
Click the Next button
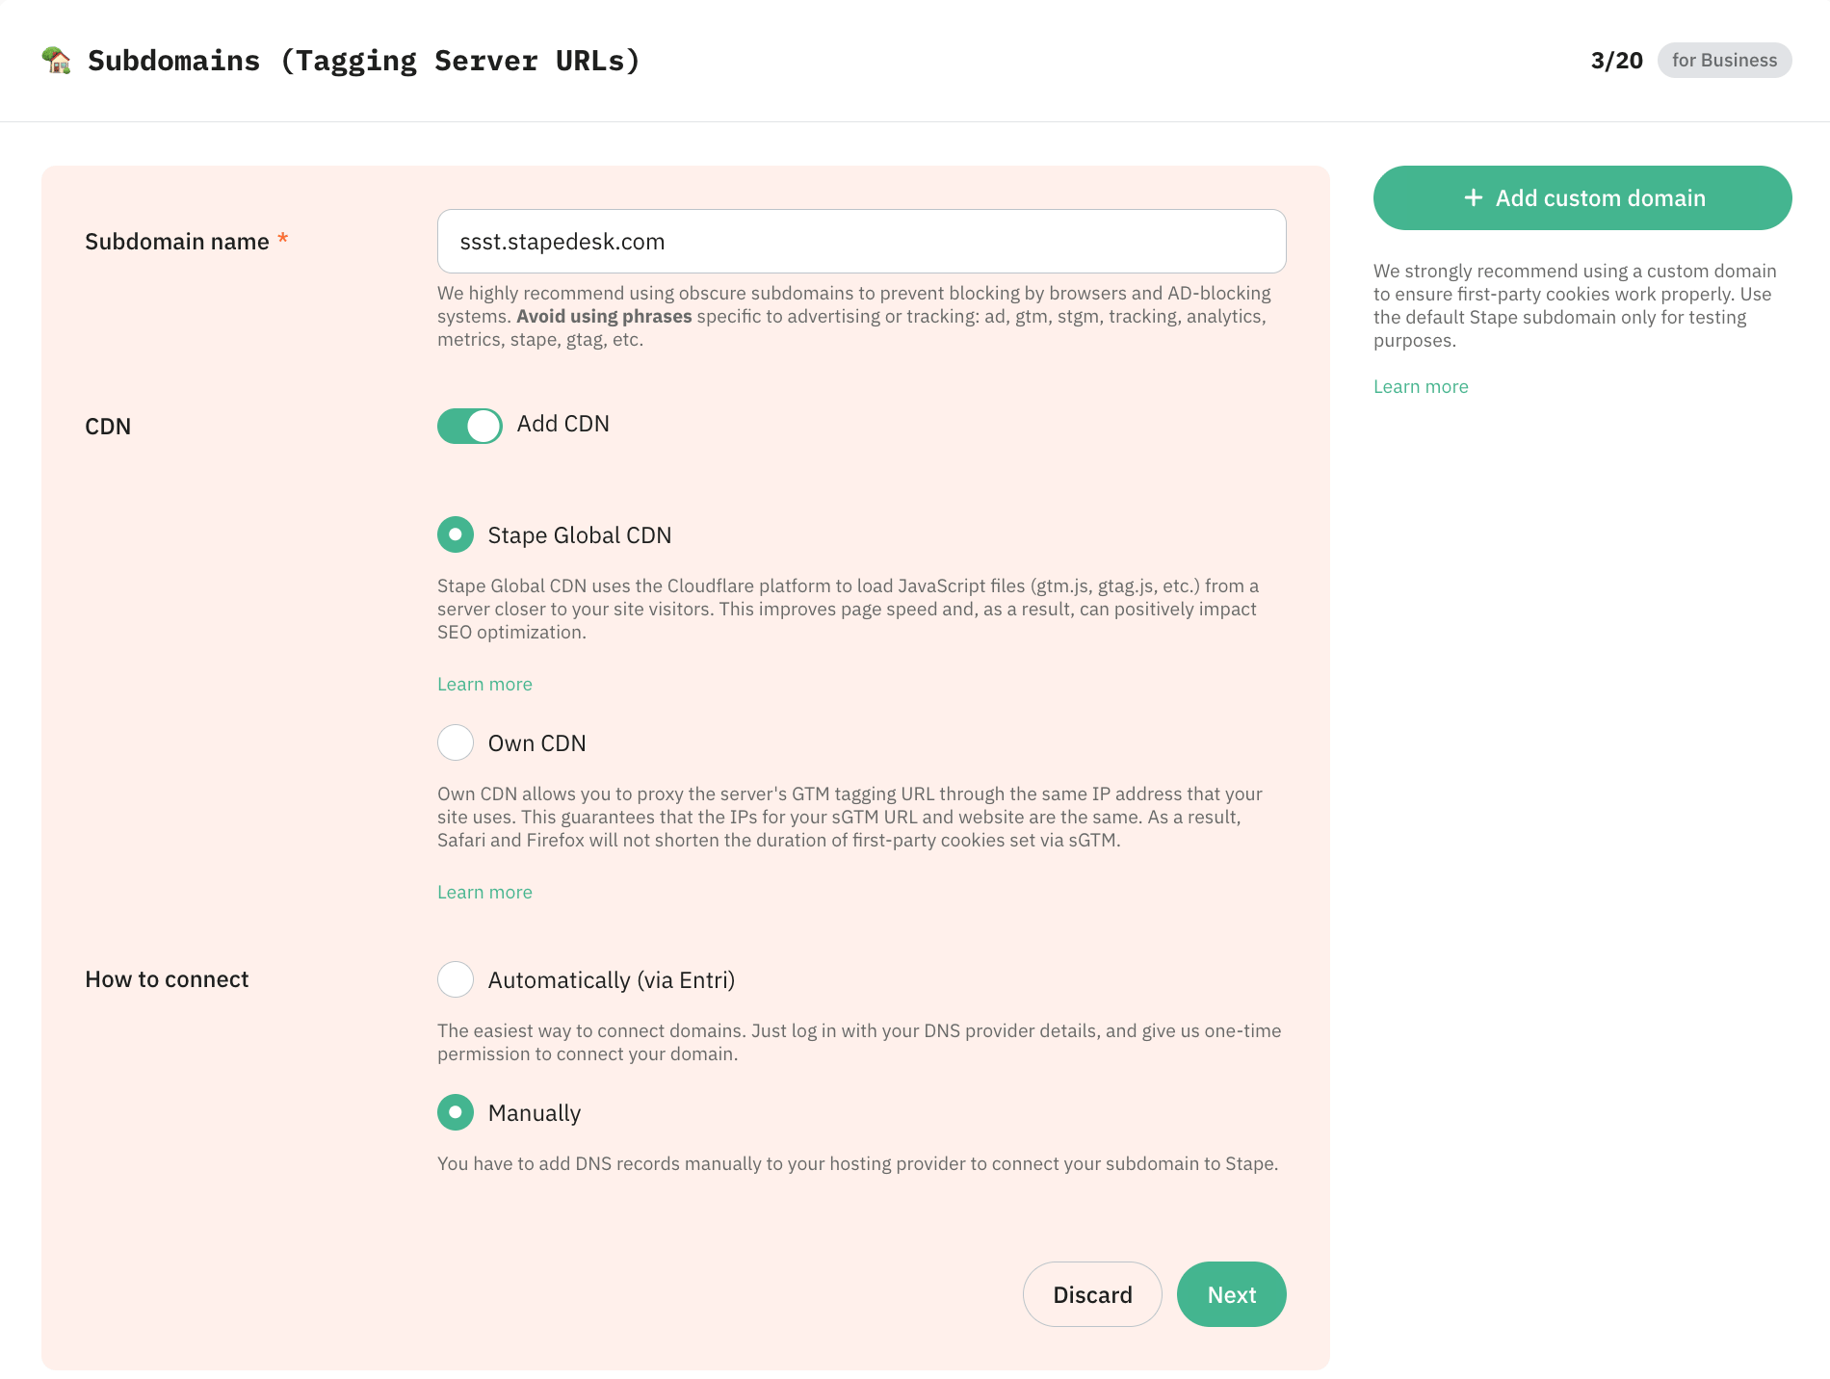[x=1232, y=1294]
